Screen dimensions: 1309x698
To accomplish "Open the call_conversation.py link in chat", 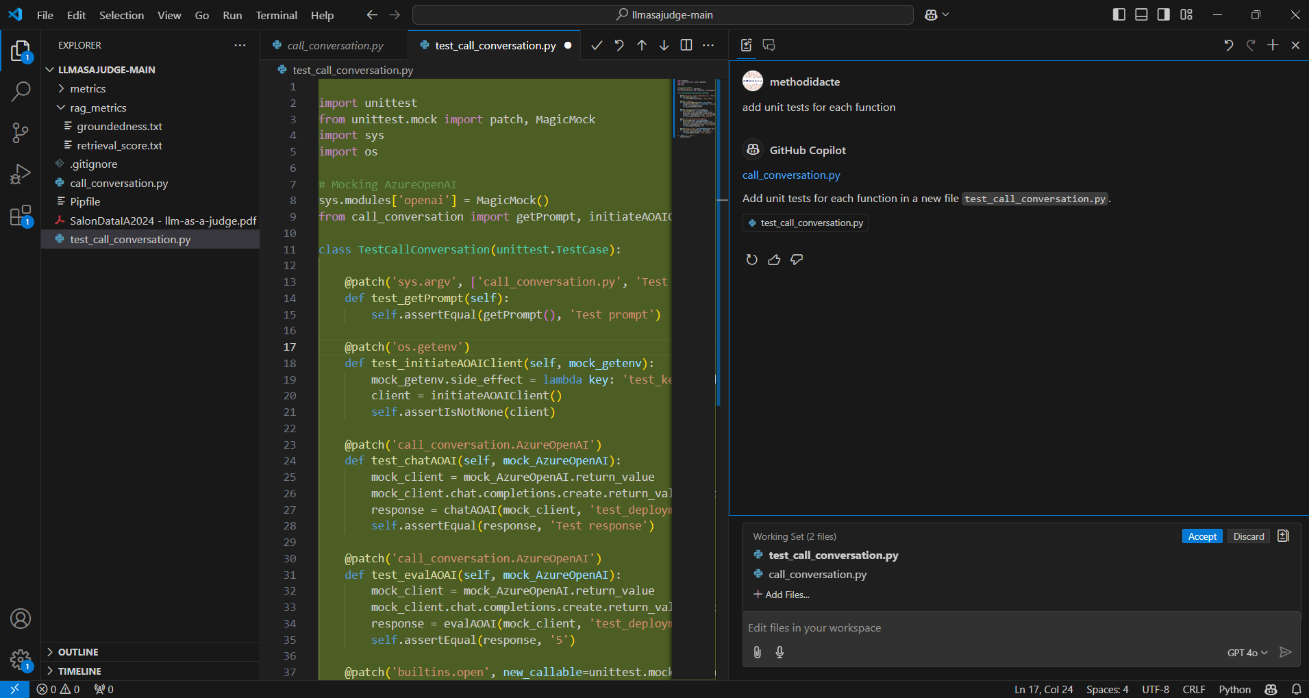I will (x=790, y=175).
